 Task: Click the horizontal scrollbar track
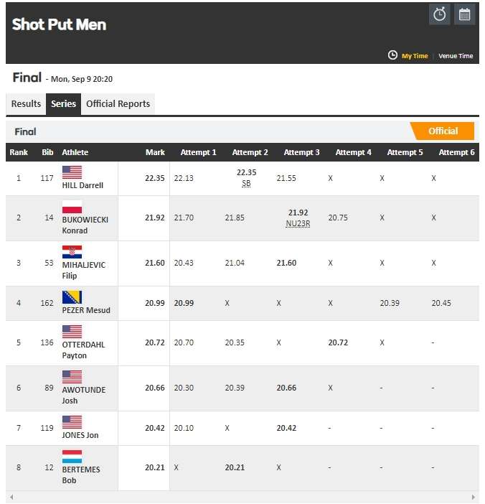click(244, 497)
